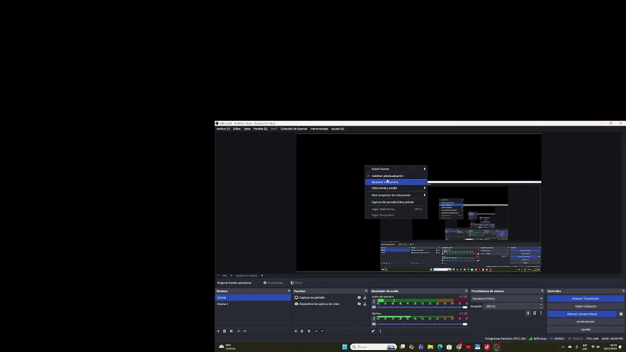This screenshot has width=626, height=352.
Task: Click Iniciar Grabación button
Action: point(585,306)
